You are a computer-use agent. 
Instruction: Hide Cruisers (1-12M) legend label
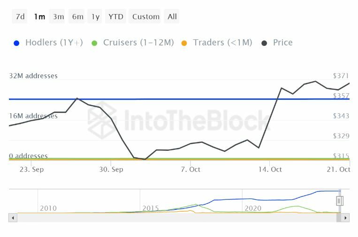[138, 43]
